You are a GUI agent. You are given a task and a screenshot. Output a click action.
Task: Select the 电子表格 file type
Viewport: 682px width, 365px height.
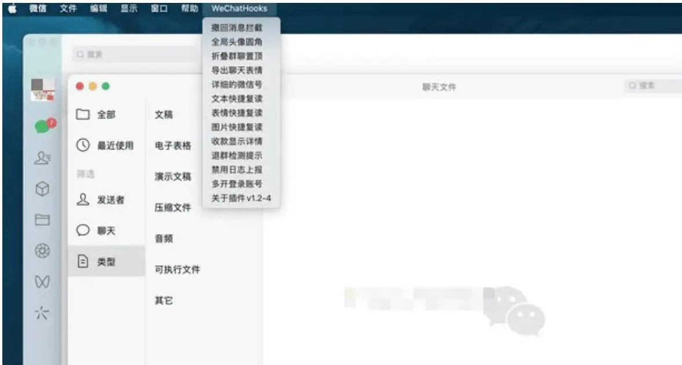click(173, 145)
